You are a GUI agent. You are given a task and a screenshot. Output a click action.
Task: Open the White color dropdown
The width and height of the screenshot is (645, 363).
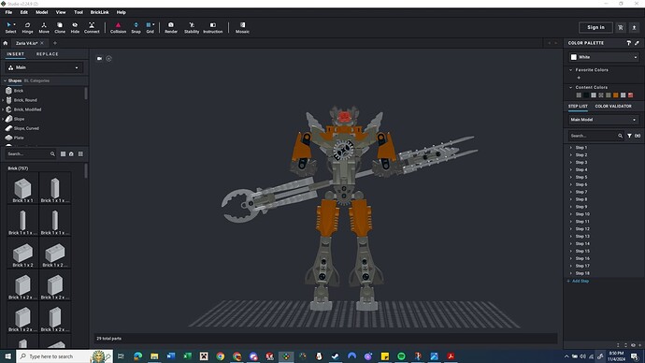click(604, 57)
